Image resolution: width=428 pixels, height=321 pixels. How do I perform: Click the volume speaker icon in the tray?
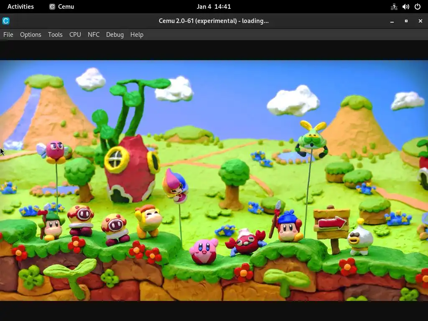click(x=405, y=7)
